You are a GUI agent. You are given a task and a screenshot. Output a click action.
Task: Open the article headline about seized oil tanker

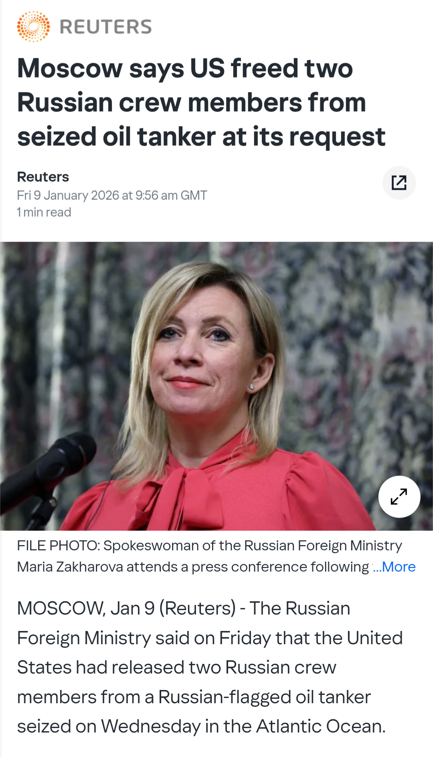tap(201, 102)
